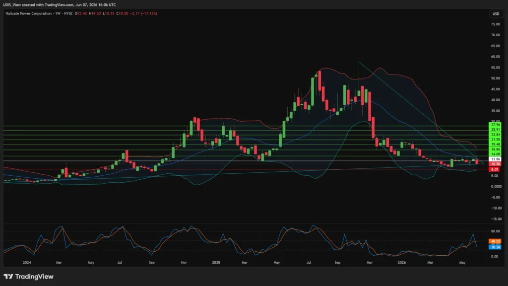The width and height of the screenshot is (508, 286).
Task: Click the blue 30.28 oscillator value label
Action: [x=495, y=247]
